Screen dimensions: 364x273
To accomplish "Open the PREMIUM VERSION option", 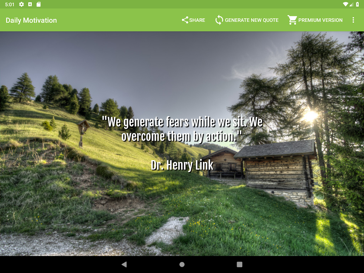I will tap(320, 20).
